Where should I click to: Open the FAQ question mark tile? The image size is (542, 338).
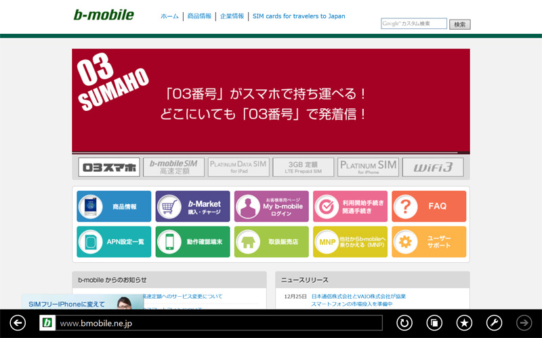(429, 206)
